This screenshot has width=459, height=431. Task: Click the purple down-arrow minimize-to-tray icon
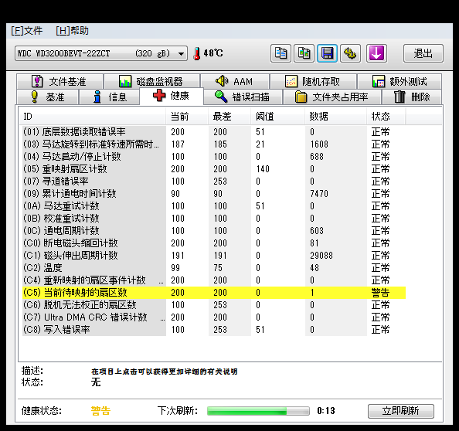[x=377, y=53]
